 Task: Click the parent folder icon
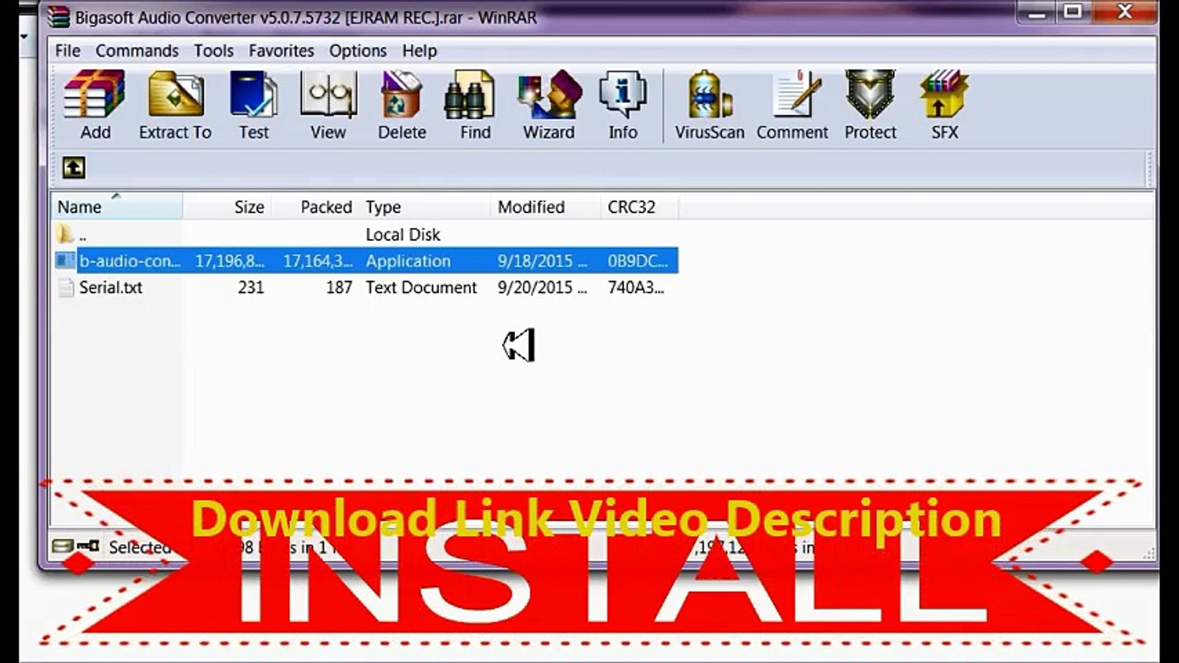[x=65, y=234]
